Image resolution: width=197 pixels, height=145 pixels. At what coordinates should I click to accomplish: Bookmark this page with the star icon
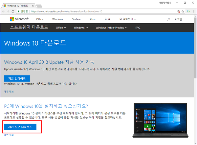183,11
